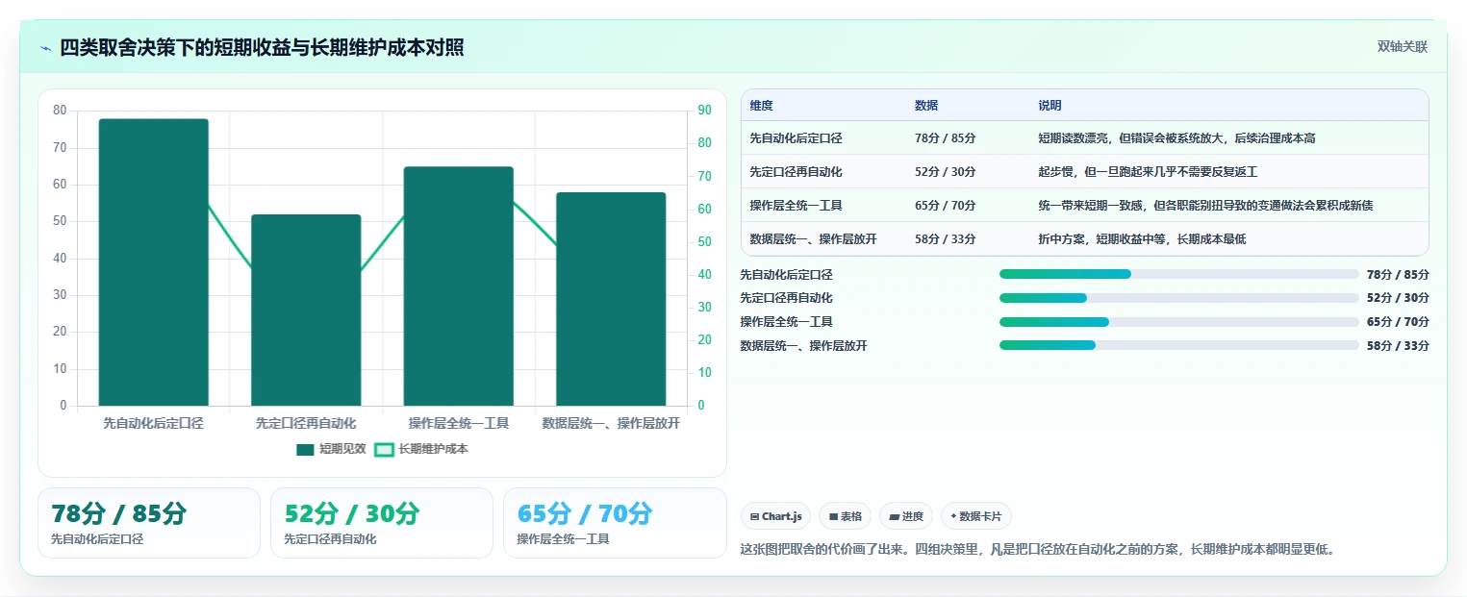
Task: Click description 折中方案,短期收益中等,长期成本最低
Action: pos(1142,239)
